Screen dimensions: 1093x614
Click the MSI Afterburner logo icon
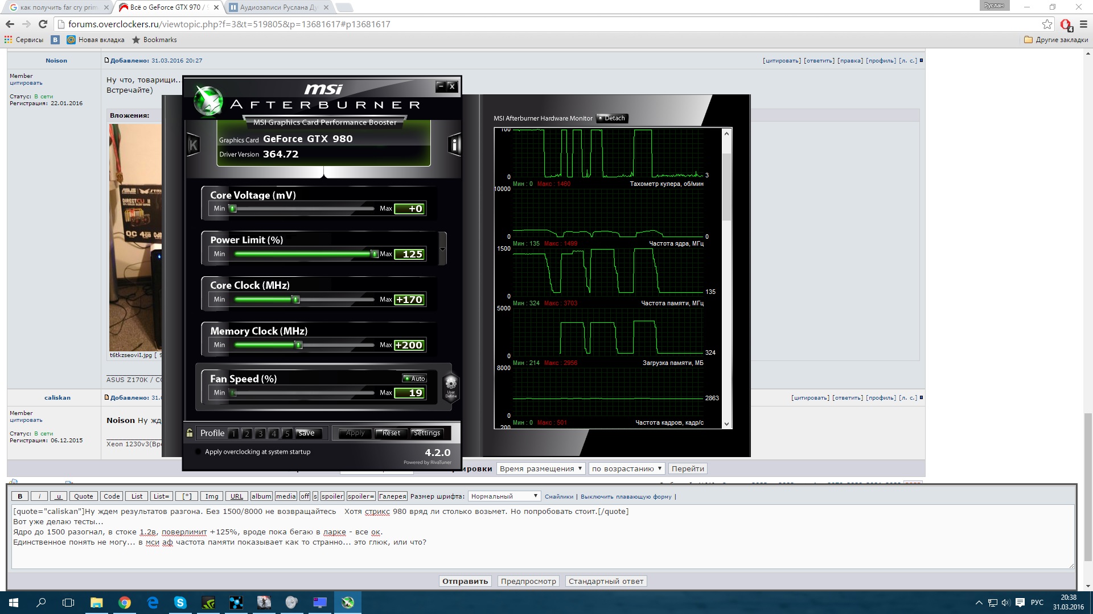[208, 100]
